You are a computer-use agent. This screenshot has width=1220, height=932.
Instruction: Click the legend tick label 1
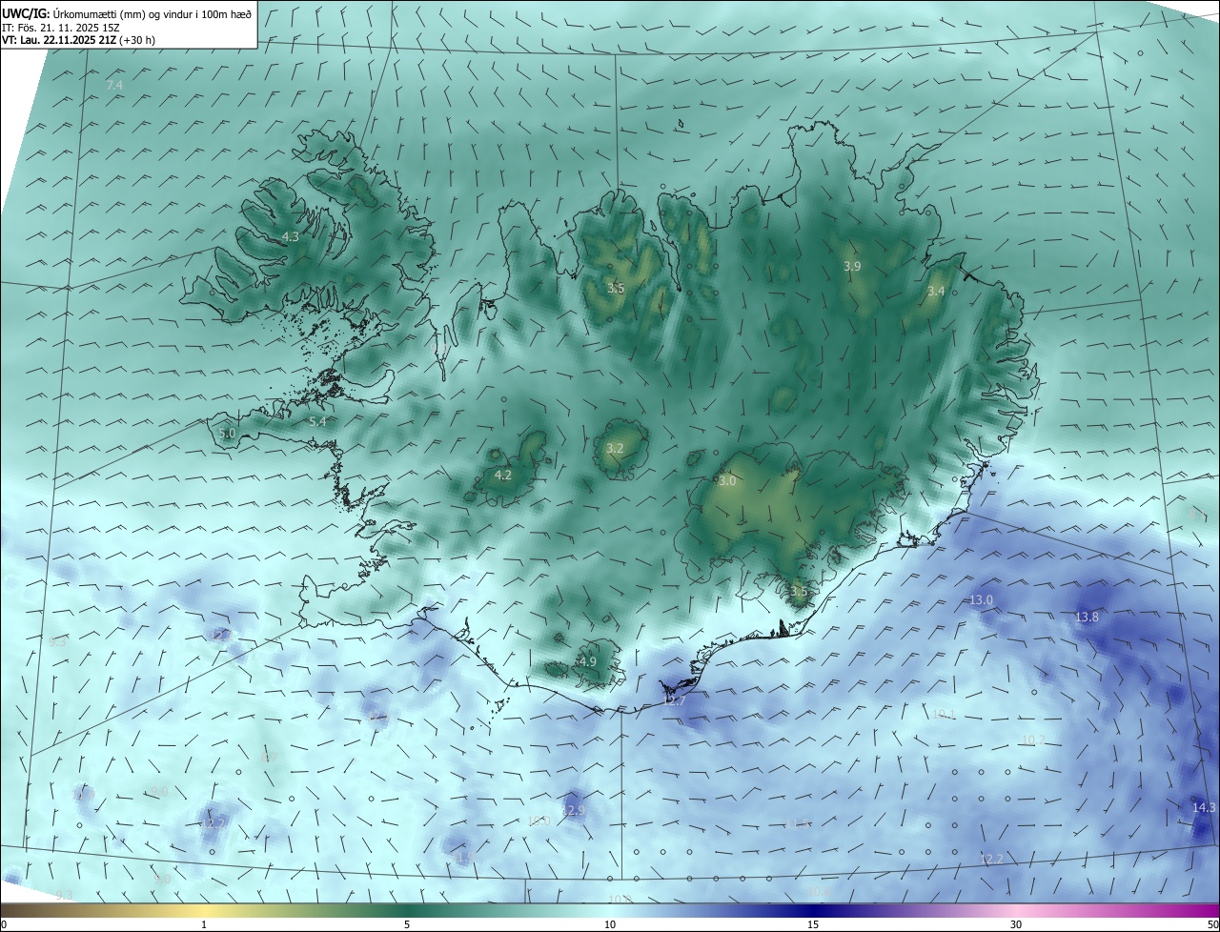click(204, 924)
